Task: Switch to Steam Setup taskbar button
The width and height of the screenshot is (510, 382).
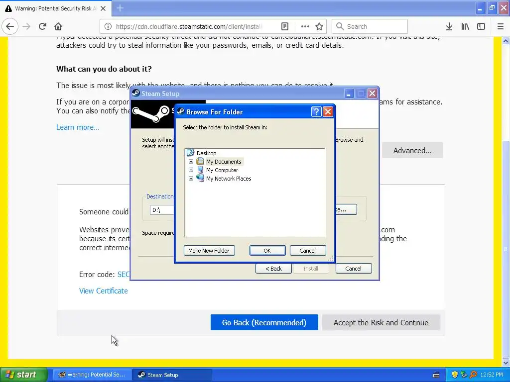Action: point(172,375)
